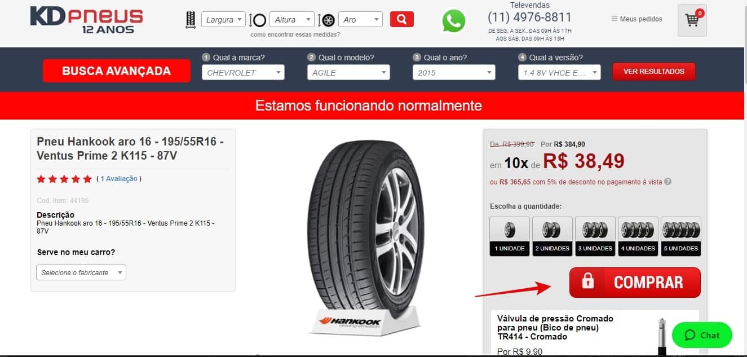Select the 1 Unidade tire option
Viewport: 747px width, 357px height.
coord(510,236)
